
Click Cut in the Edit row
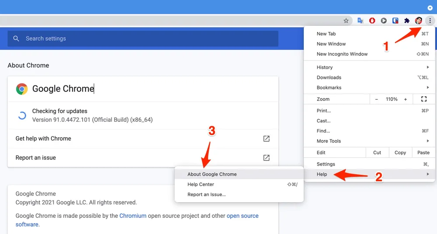pos(377,153)
